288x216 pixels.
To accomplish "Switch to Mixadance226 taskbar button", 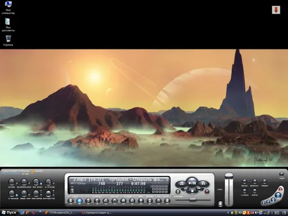I will 61,213.
